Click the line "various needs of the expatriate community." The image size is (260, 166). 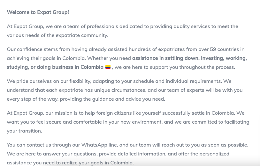pyautogui.click(x=57, y=35)
